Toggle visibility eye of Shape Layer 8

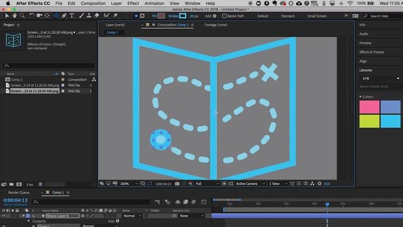[x=4, y=216]
